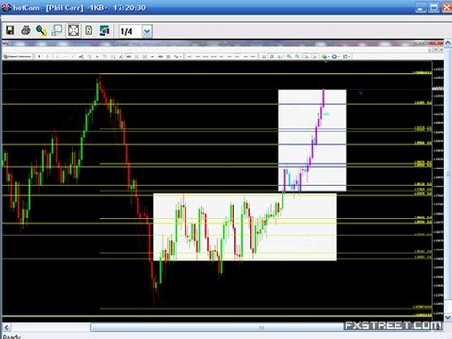This screenshot has width=452, height=339.
Task: Click the templates icon
Action: point(346,56)
